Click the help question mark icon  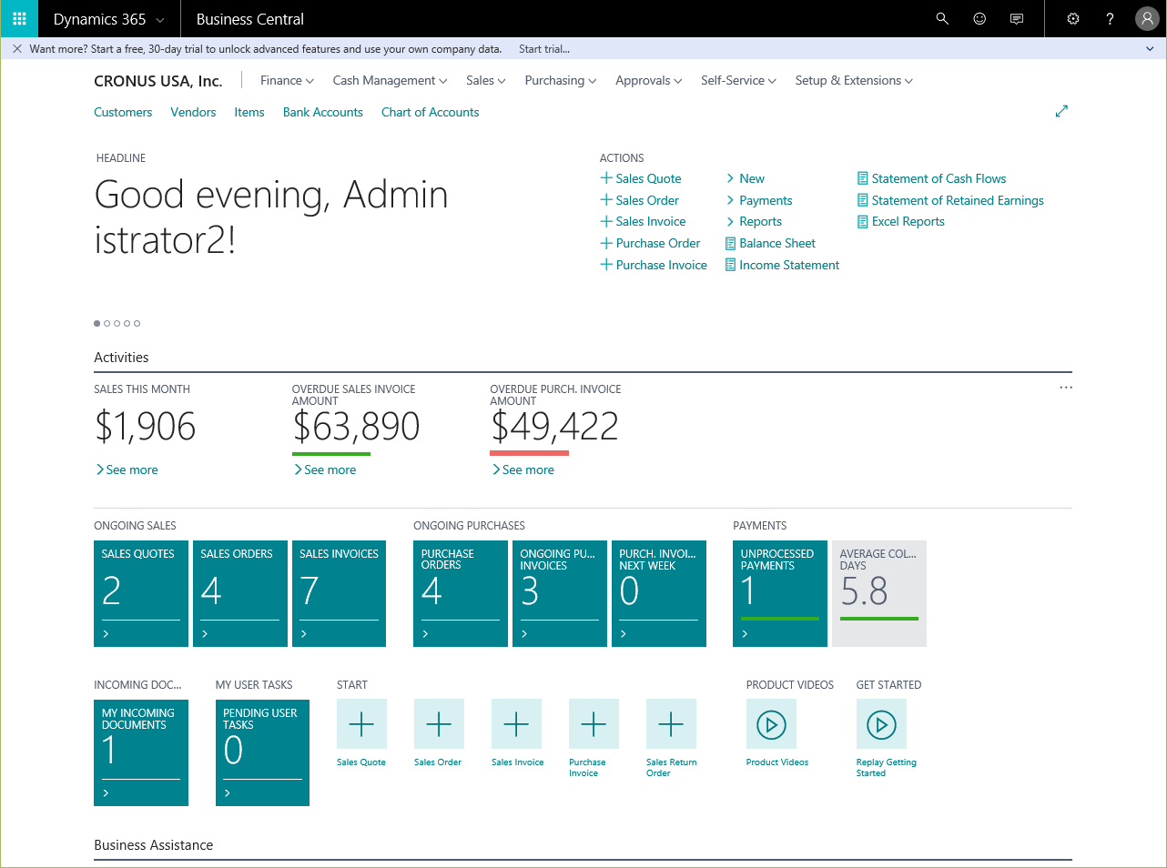[1110, 18]
